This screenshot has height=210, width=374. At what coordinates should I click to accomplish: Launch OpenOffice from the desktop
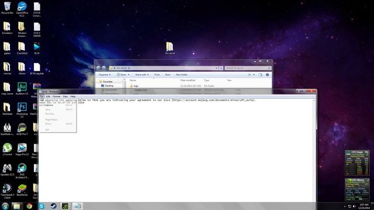[22, 9]
